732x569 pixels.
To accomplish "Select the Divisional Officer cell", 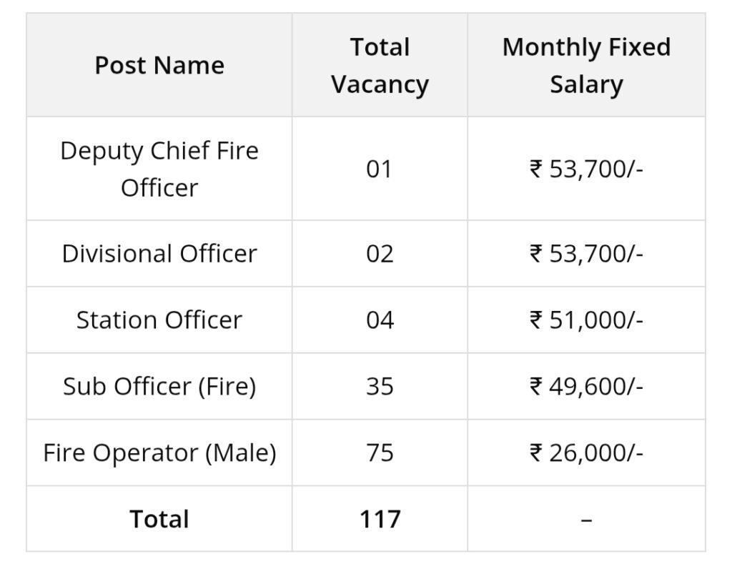I will coord(159,254).
